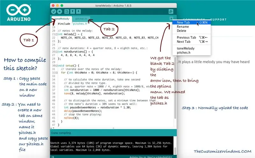Click the '// stop the tone playing:' comment

pos(83,115)
